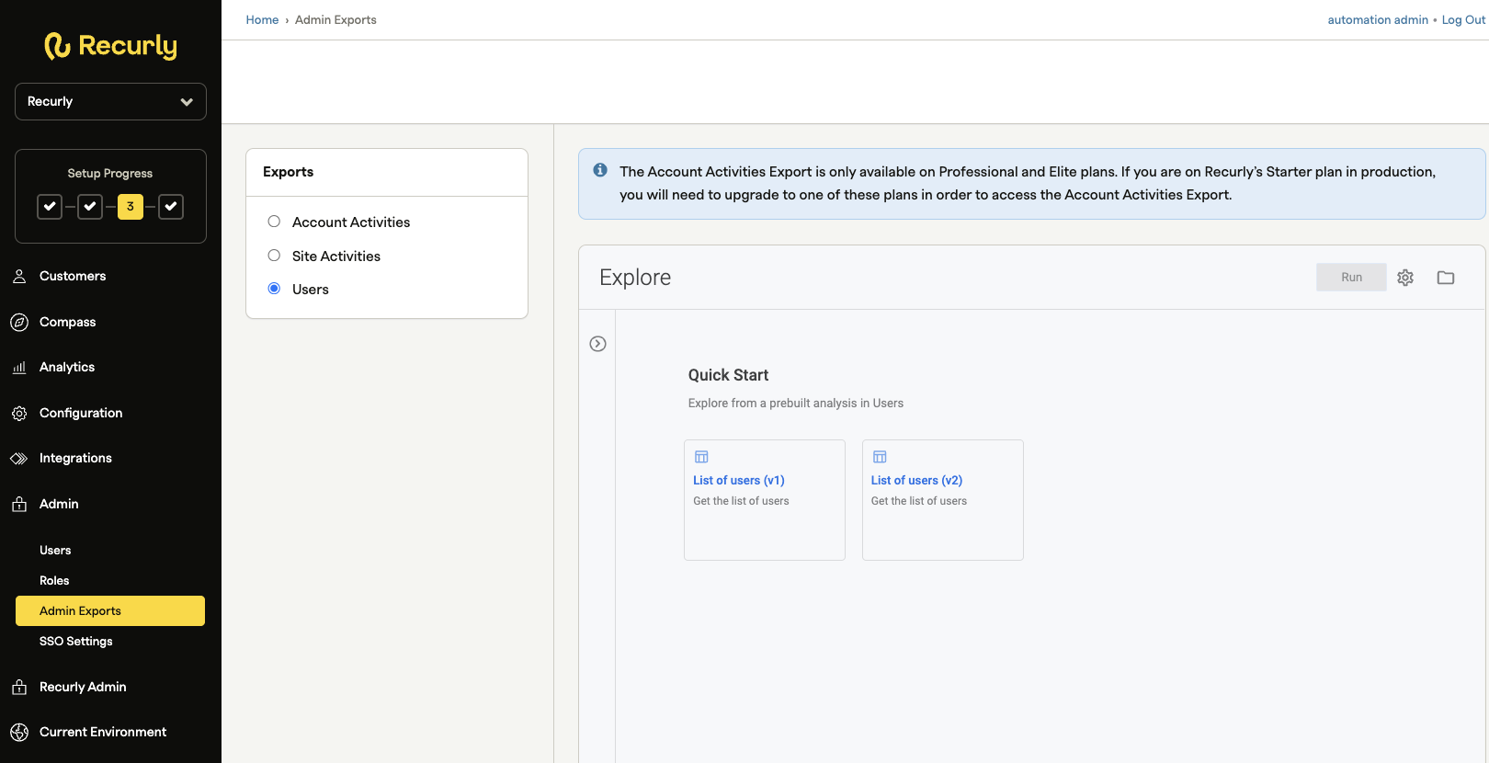Open the Explore folder icon

click(1446, 278)
